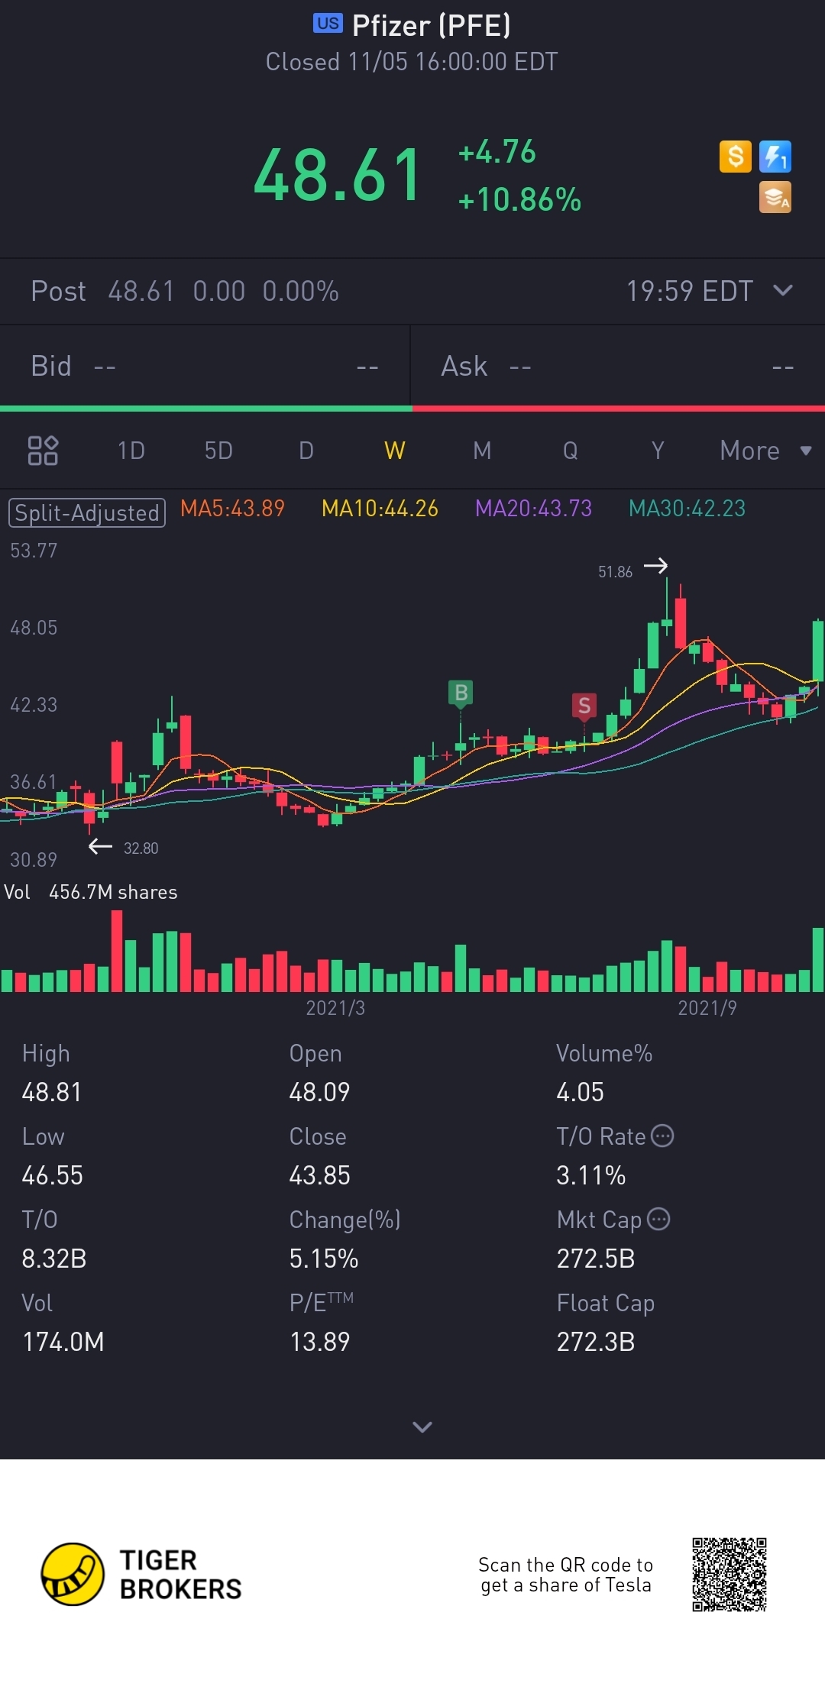This screenshot has height=1690, width=825.
Task: Tap the Vol 456.7M shares label
Action: click(x=91, y=892)
